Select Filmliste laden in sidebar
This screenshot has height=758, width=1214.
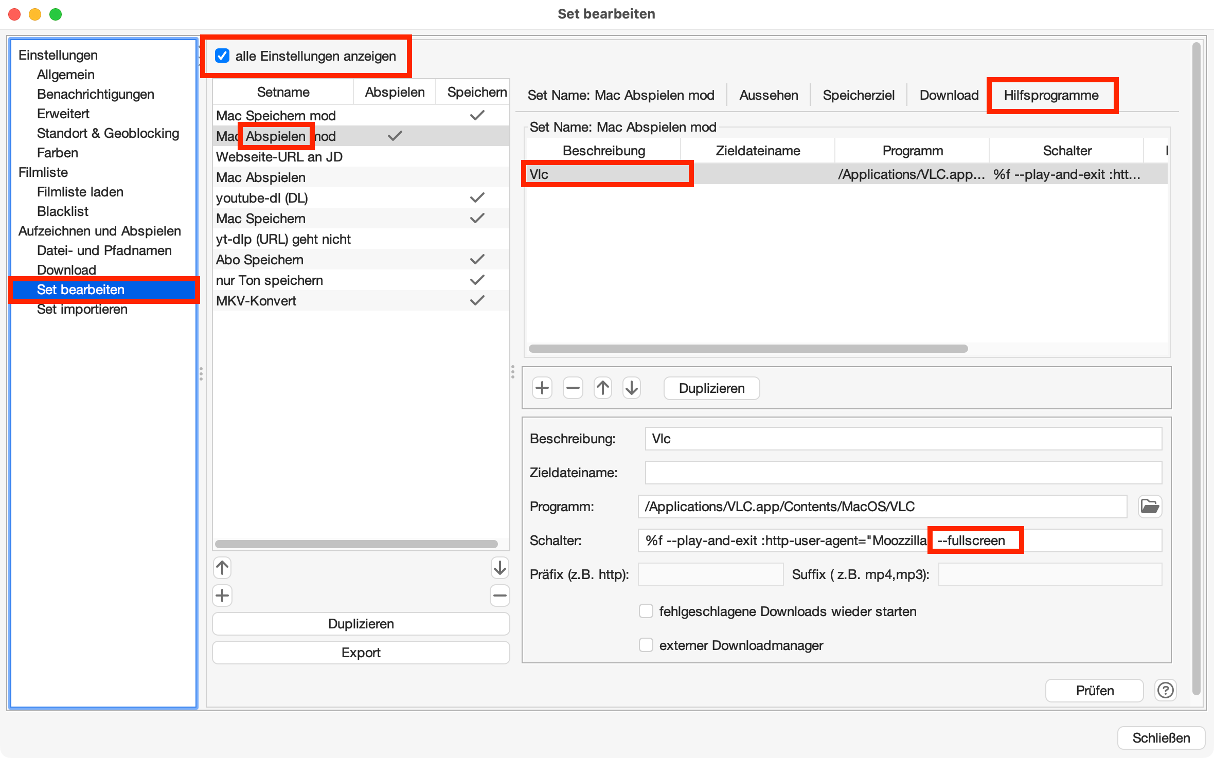coord(80,192)
